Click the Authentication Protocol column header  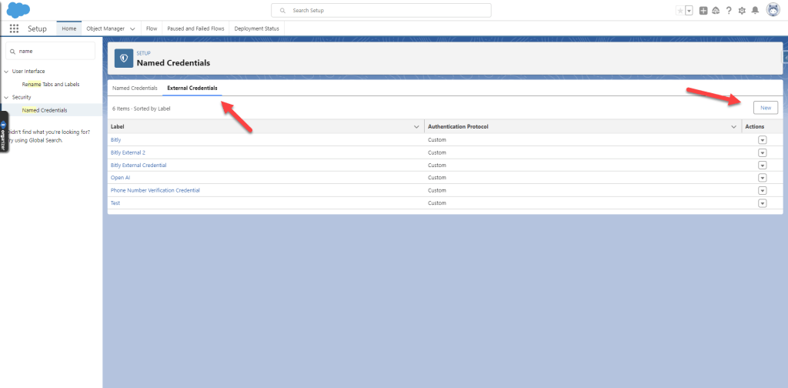[583, 127]
